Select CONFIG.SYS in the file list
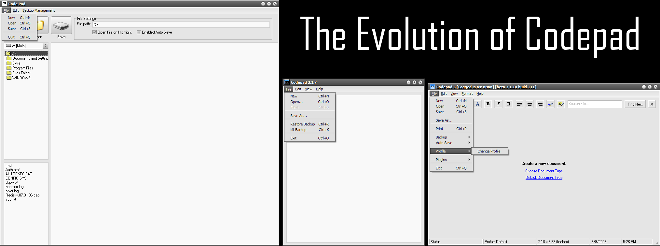The width and height of the screenshot is (660, 246). (x=16, y=178)
